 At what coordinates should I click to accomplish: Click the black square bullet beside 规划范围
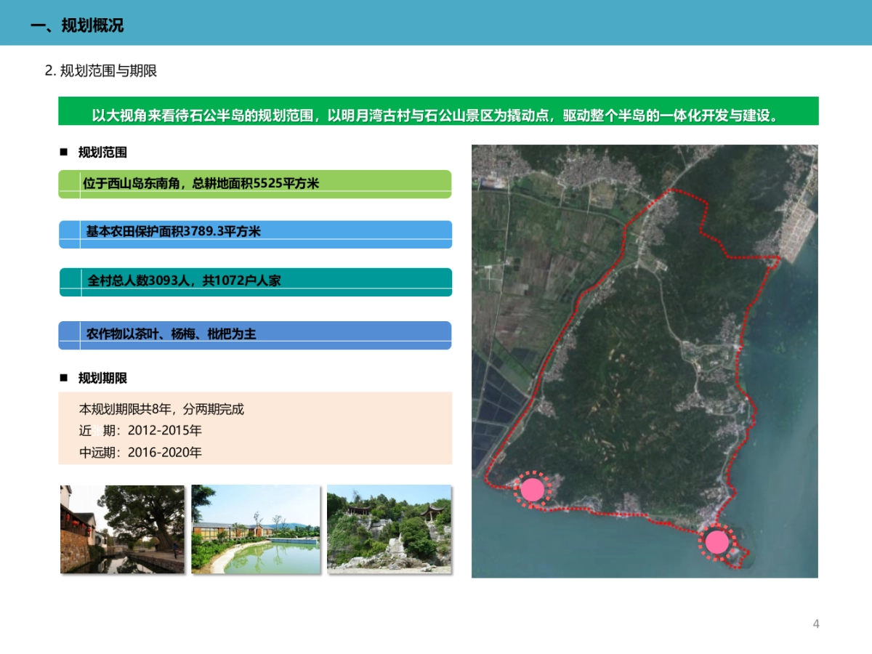pyautogui.click(x=64, y=153)
